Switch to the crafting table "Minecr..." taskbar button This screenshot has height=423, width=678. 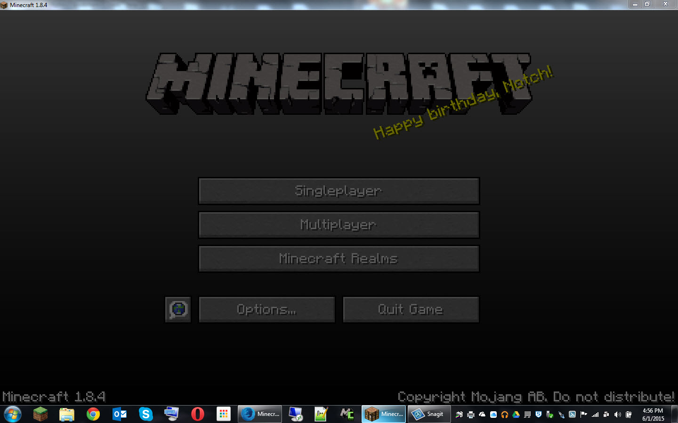pos(384,414)
